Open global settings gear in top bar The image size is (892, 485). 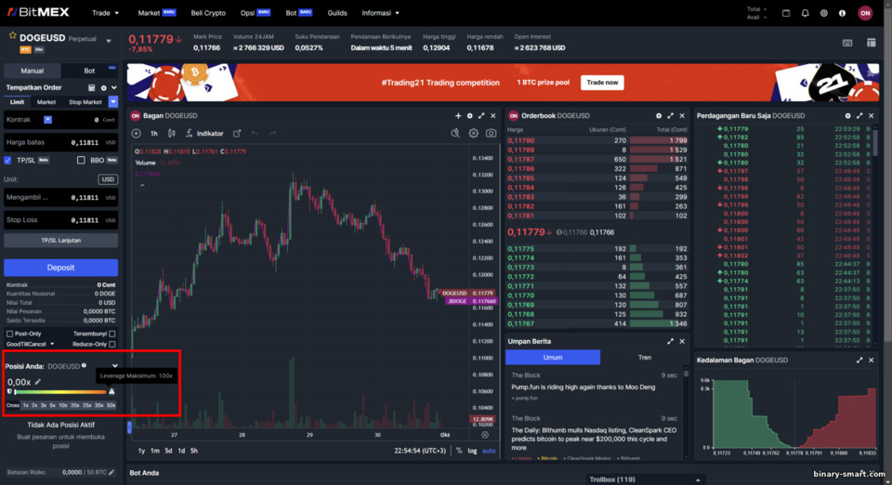(824, 13)
